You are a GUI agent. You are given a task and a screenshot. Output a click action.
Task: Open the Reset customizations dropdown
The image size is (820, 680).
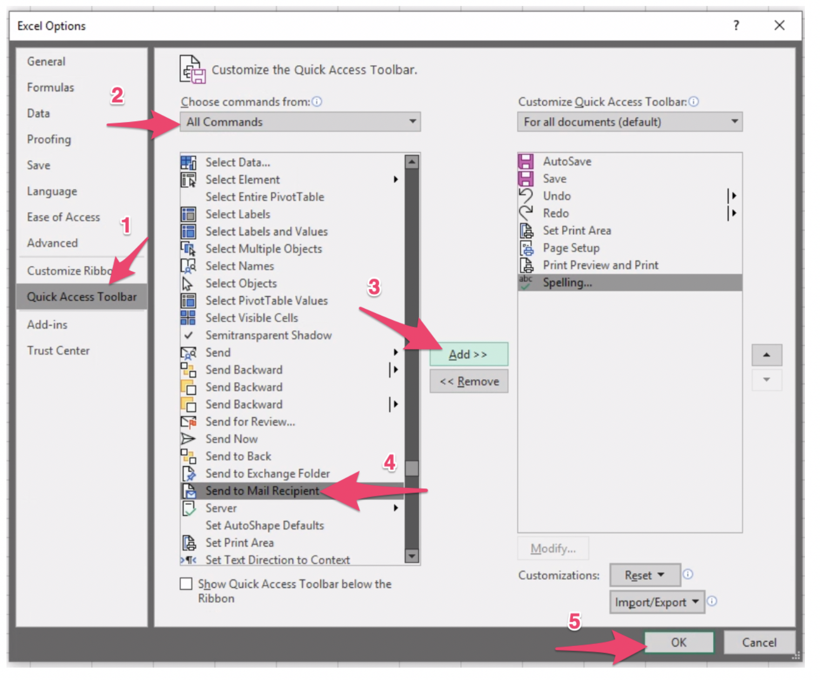(644, 575)
